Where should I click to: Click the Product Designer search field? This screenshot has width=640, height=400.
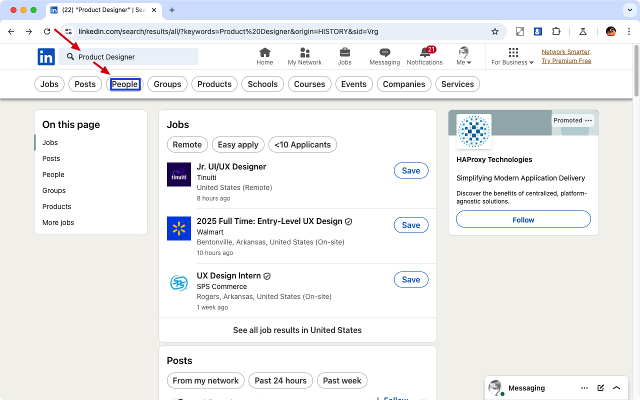pyautogui.click(x=128, y=56)
